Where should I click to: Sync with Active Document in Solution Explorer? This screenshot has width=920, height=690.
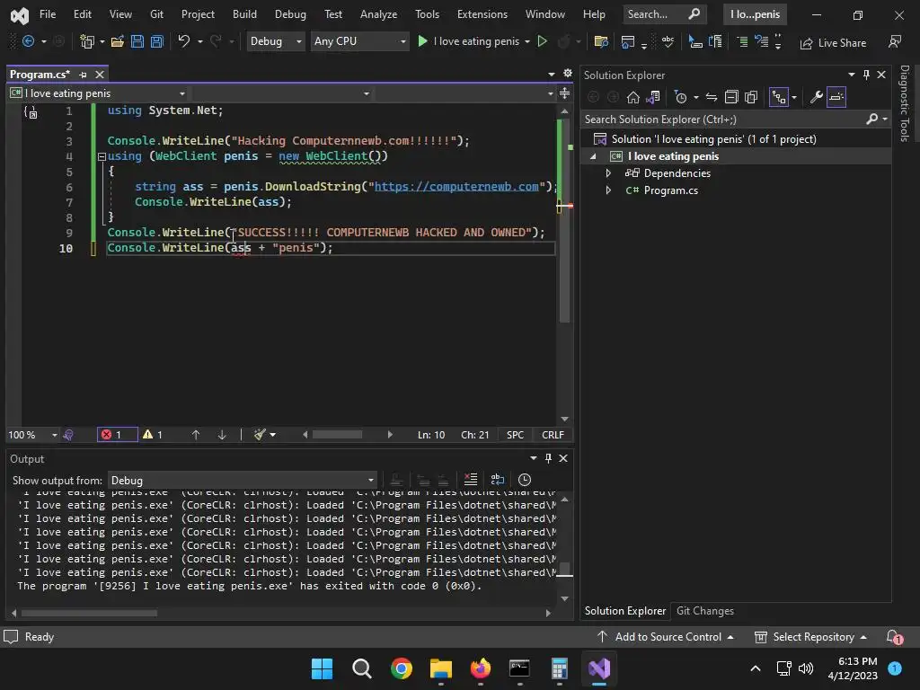(x=712, y=97)
